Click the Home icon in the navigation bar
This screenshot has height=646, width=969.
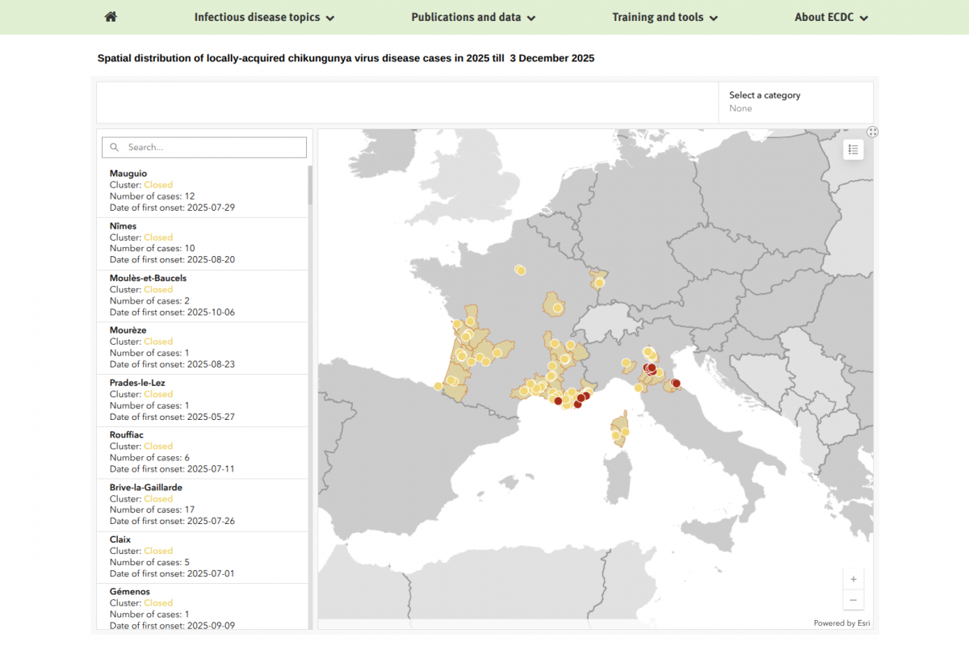coord(110,16)
